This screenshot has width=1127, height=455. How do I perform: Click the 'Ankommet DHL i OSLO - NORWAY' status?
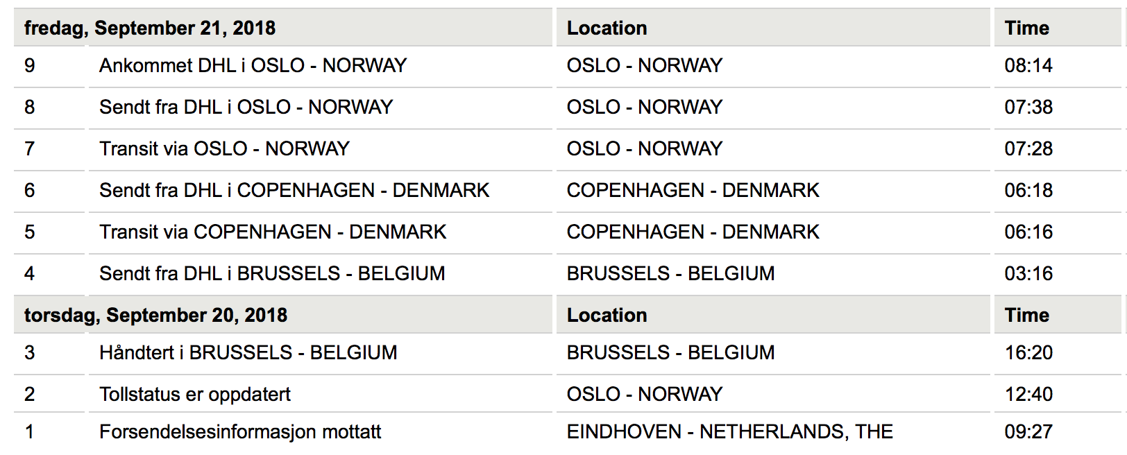tap(253, 66)
